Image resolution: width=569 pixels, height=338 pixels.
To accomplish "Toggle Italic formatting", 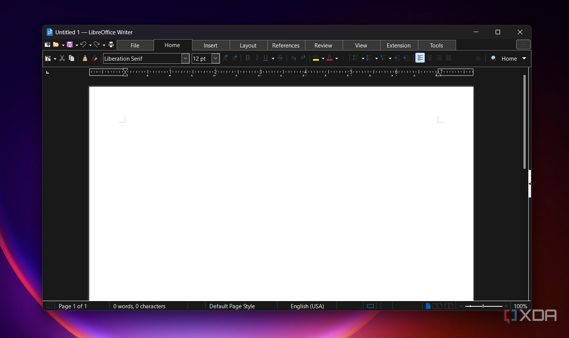I will pos(257,58).
